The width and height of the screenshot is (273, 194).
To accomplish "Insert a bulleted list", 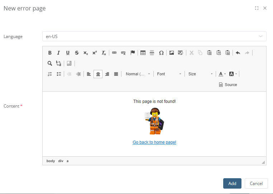I will (59, 74).
